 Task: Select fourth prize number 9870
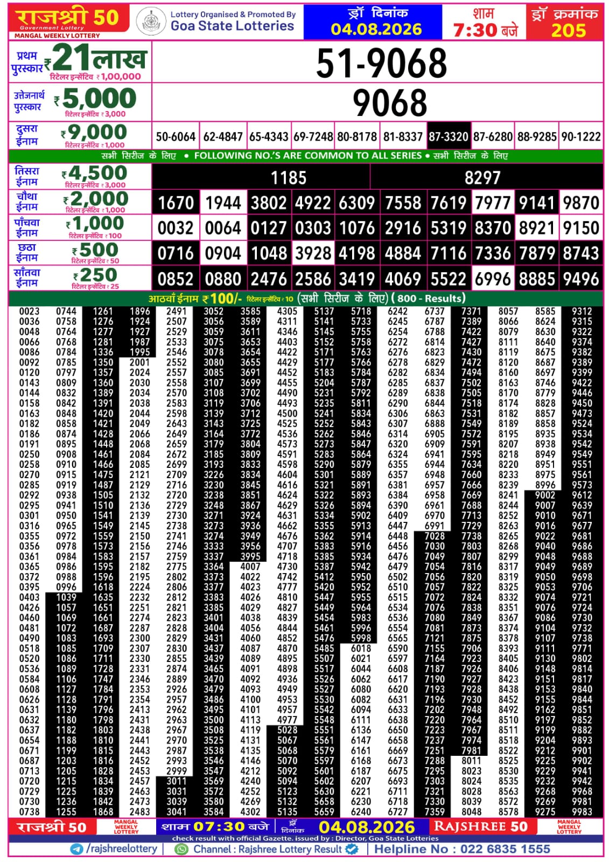(581, 203)
